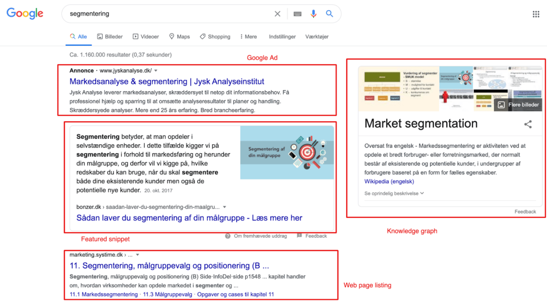The height and width of the screenshot is (306, 547).
Task: Click the blue magnifying glass search icon
Action: tap(329, 13)
